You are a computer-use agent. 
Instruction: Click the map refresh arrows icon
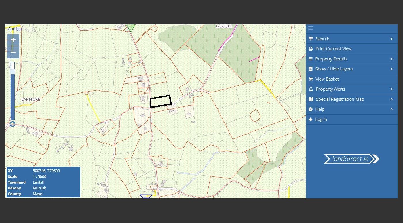pyautogui.click(x=12, y=124)
